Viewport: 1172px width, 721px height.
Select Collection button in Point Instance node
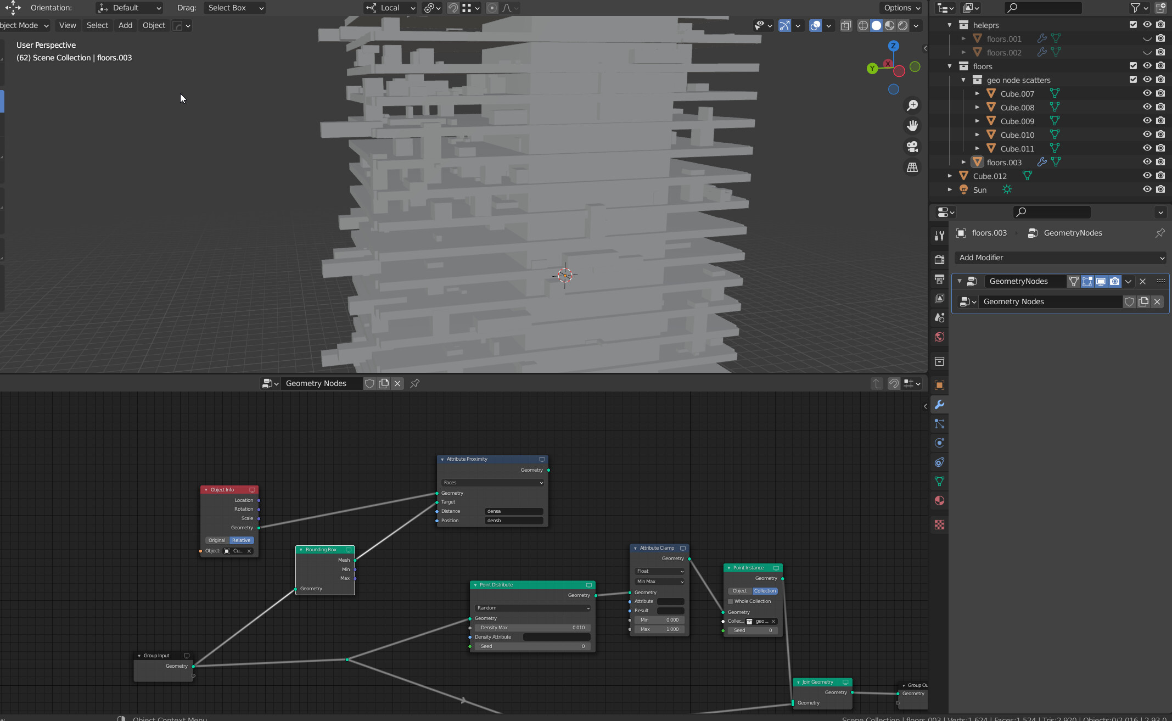pos(765,591)
